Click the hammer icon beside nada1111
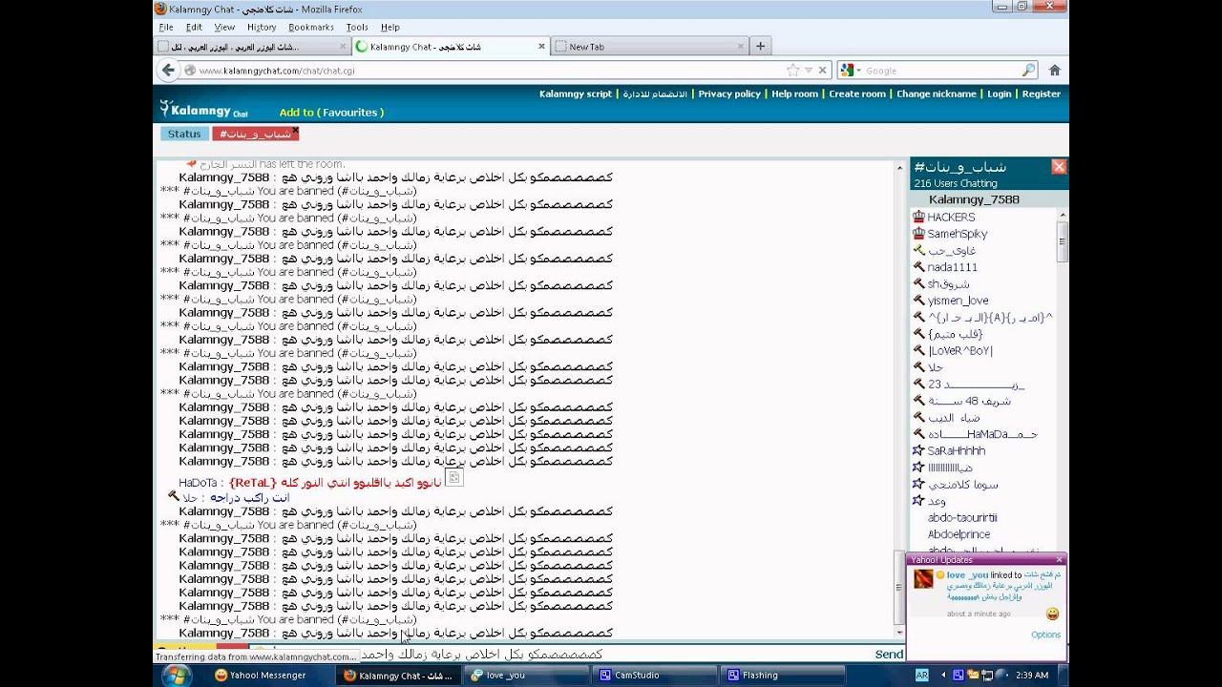 pyautogui.click(x=918, y=267)
